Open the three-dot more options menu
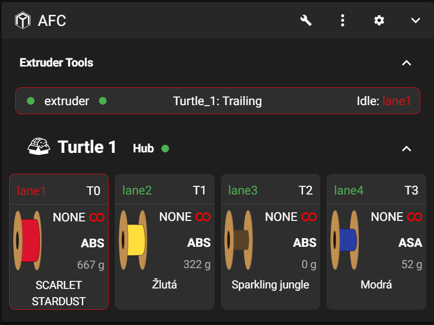This screenshot has height=325, width=434. (x=343, y=20)
